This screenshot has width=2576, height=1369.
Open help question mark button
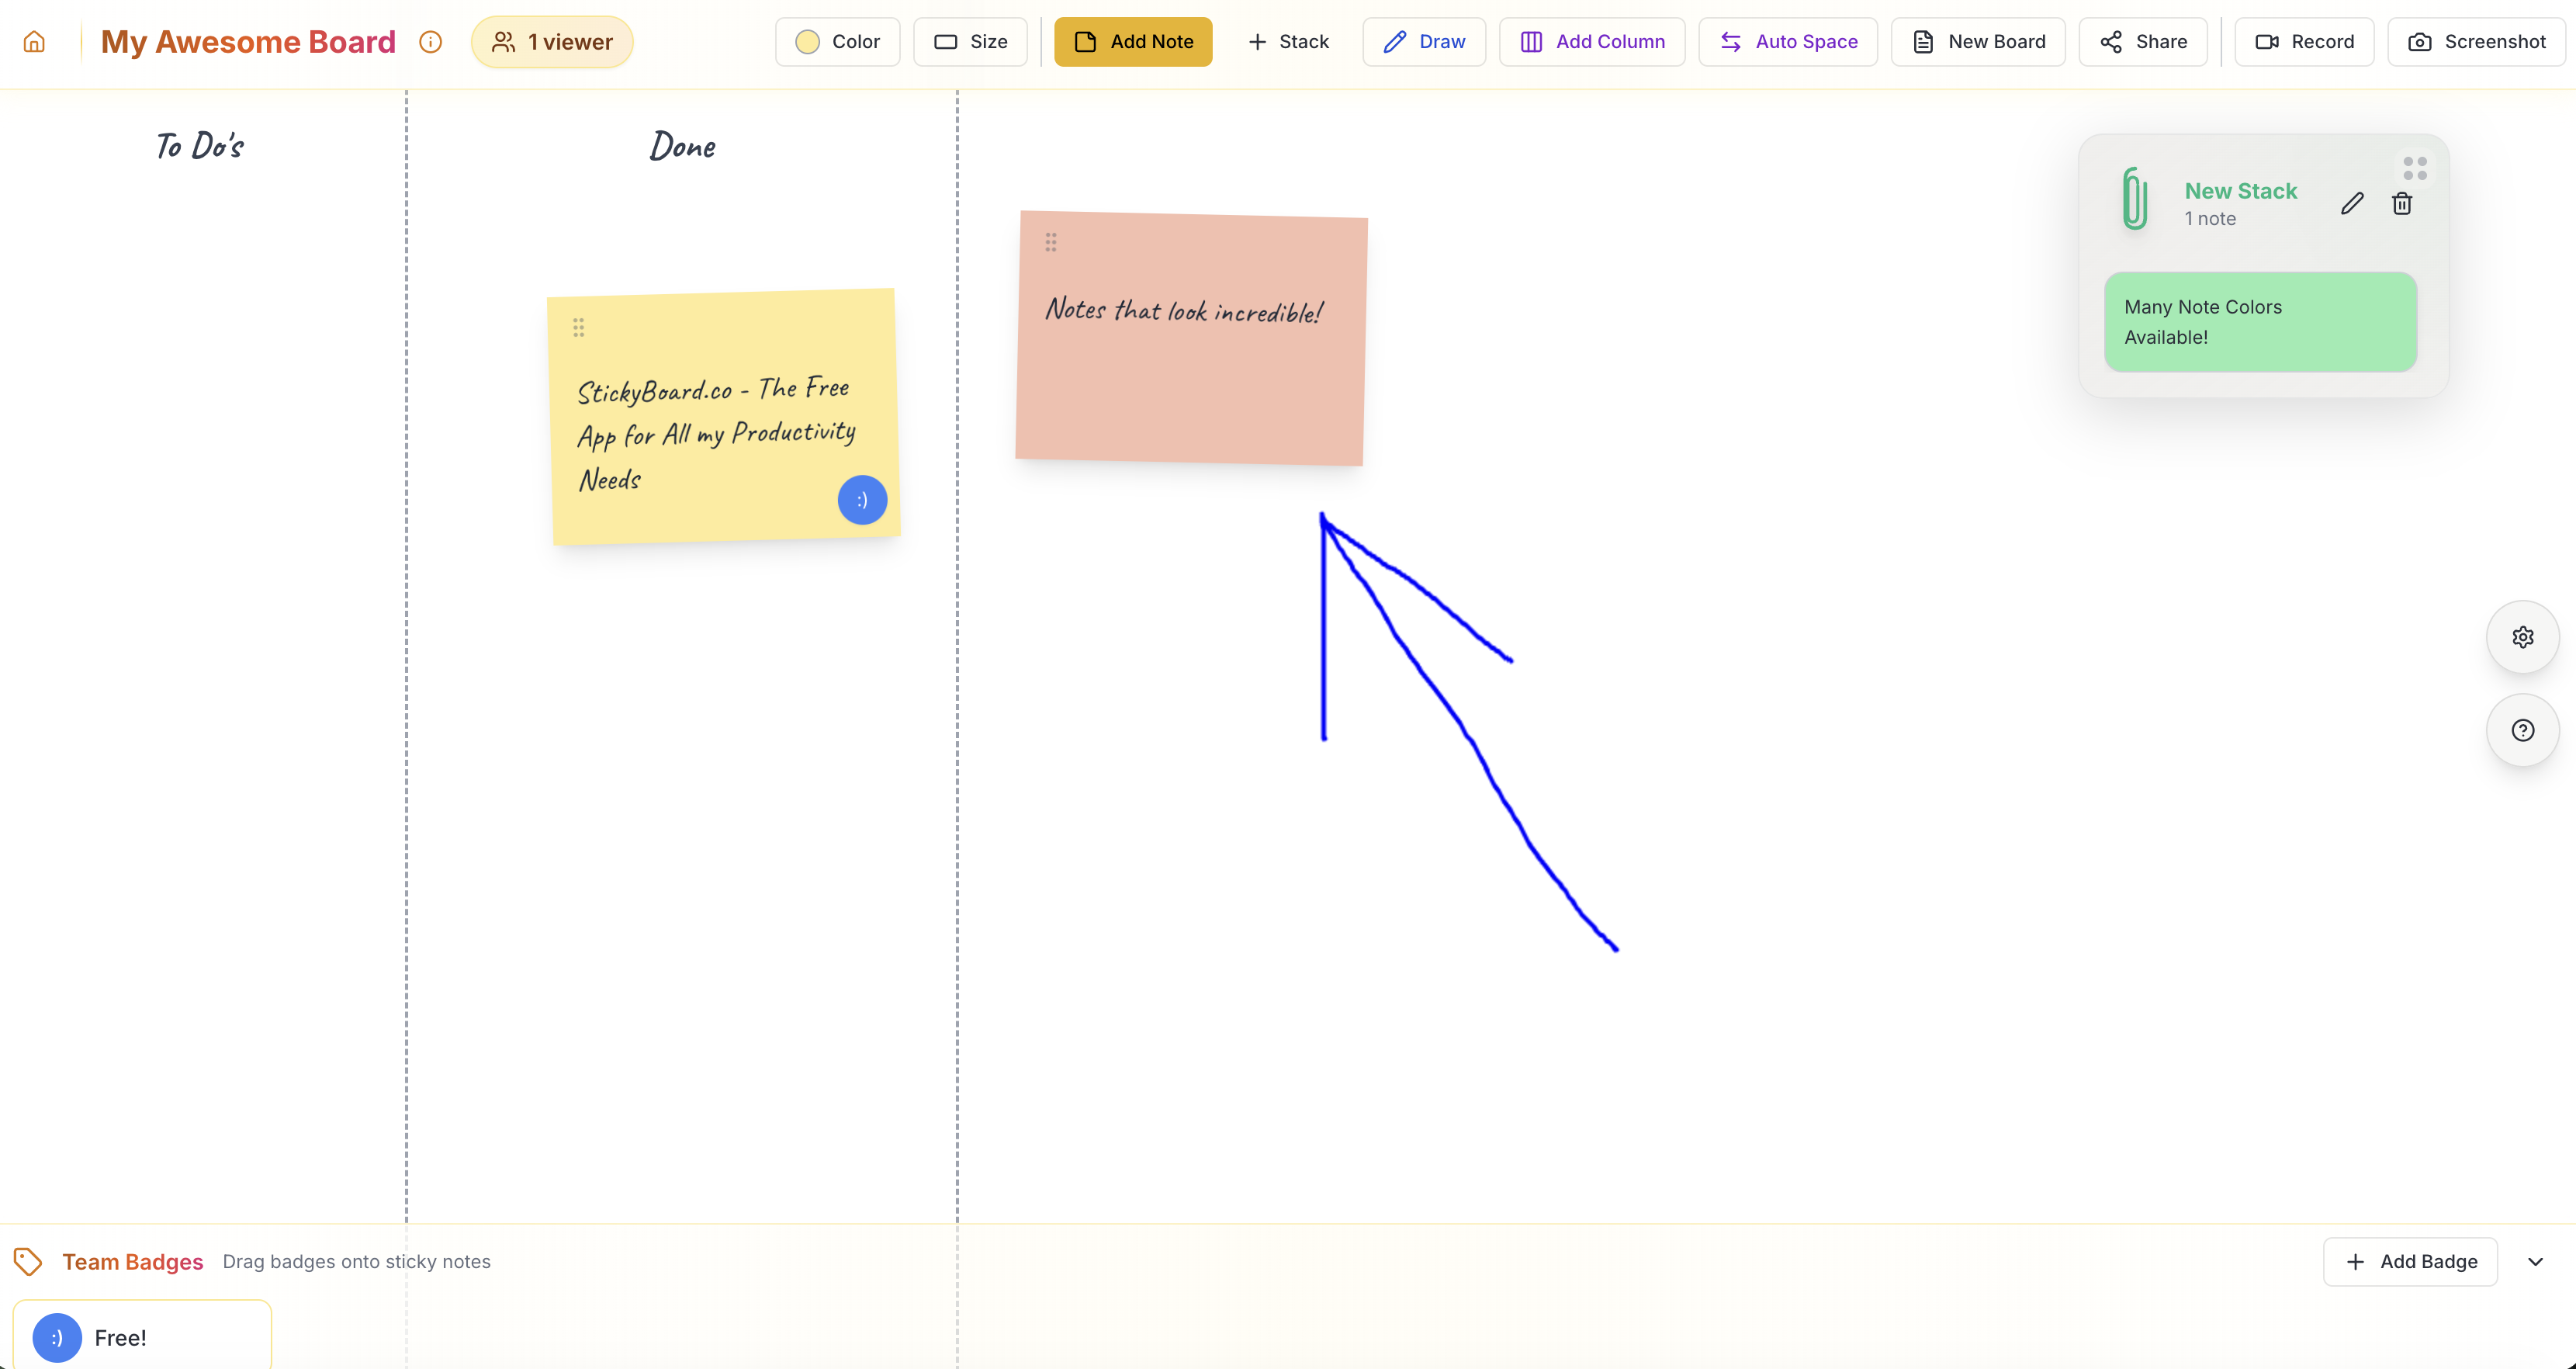(x=2522, y=730)
